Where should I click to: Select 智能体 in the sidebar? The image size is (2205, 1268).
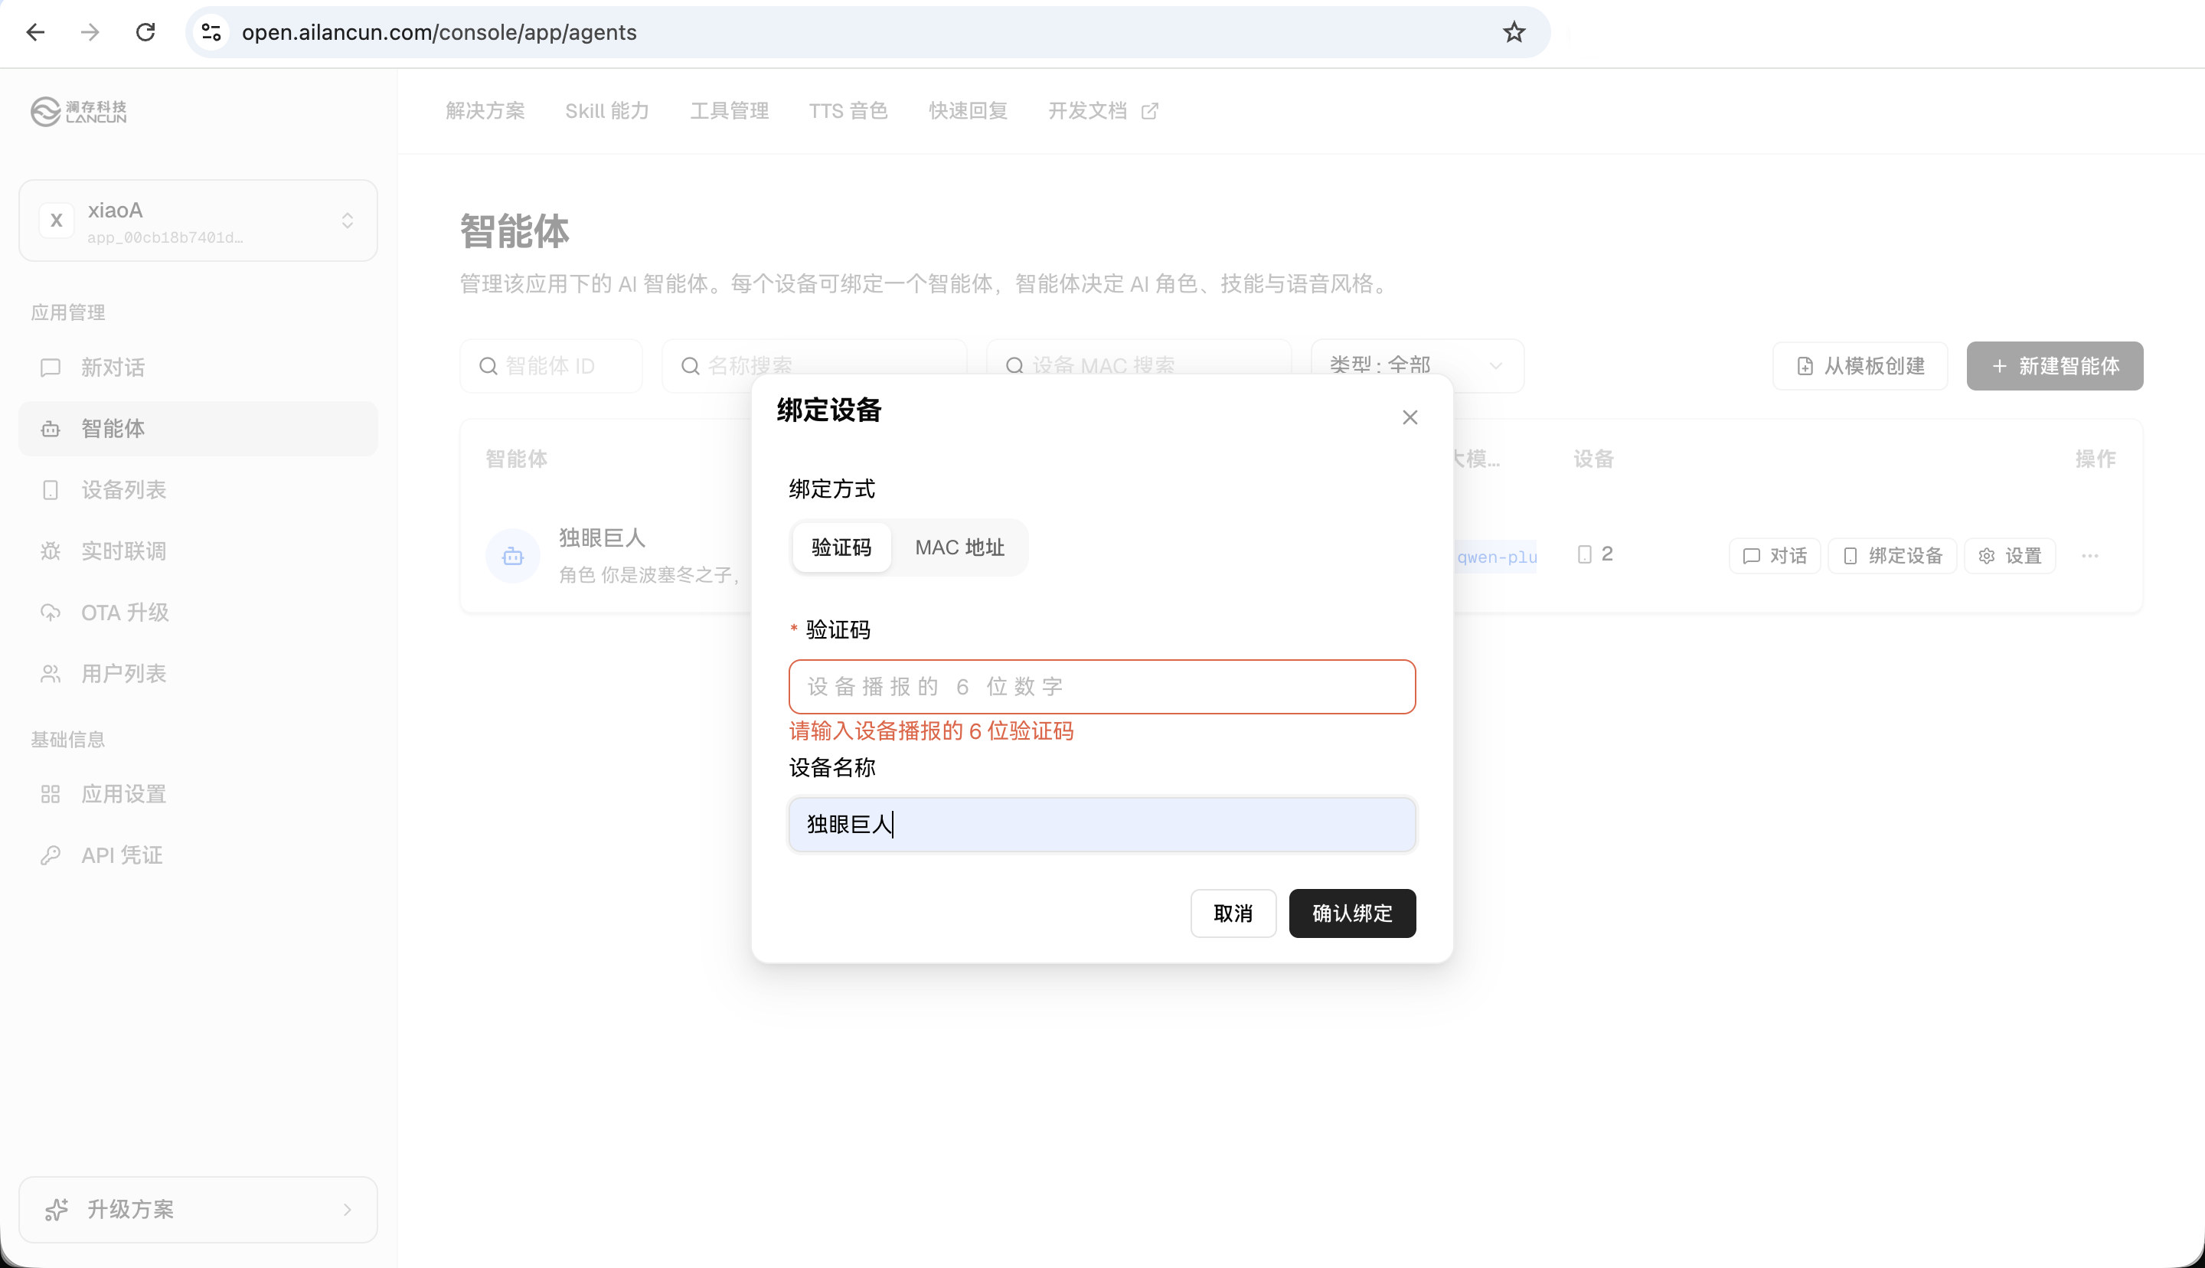click(x=198, y=429)
